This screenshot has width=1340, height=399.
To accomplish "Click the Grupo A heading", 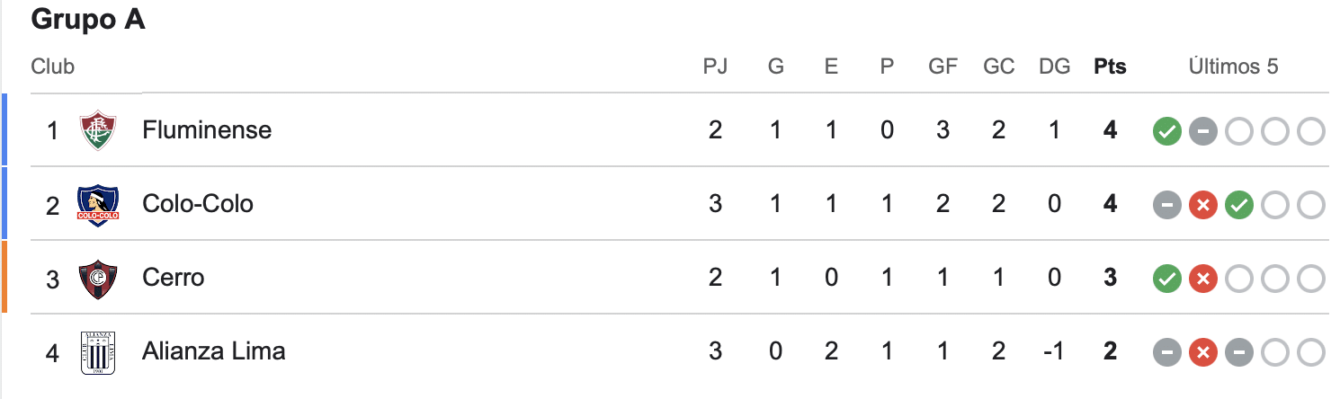I will (88, 20).
